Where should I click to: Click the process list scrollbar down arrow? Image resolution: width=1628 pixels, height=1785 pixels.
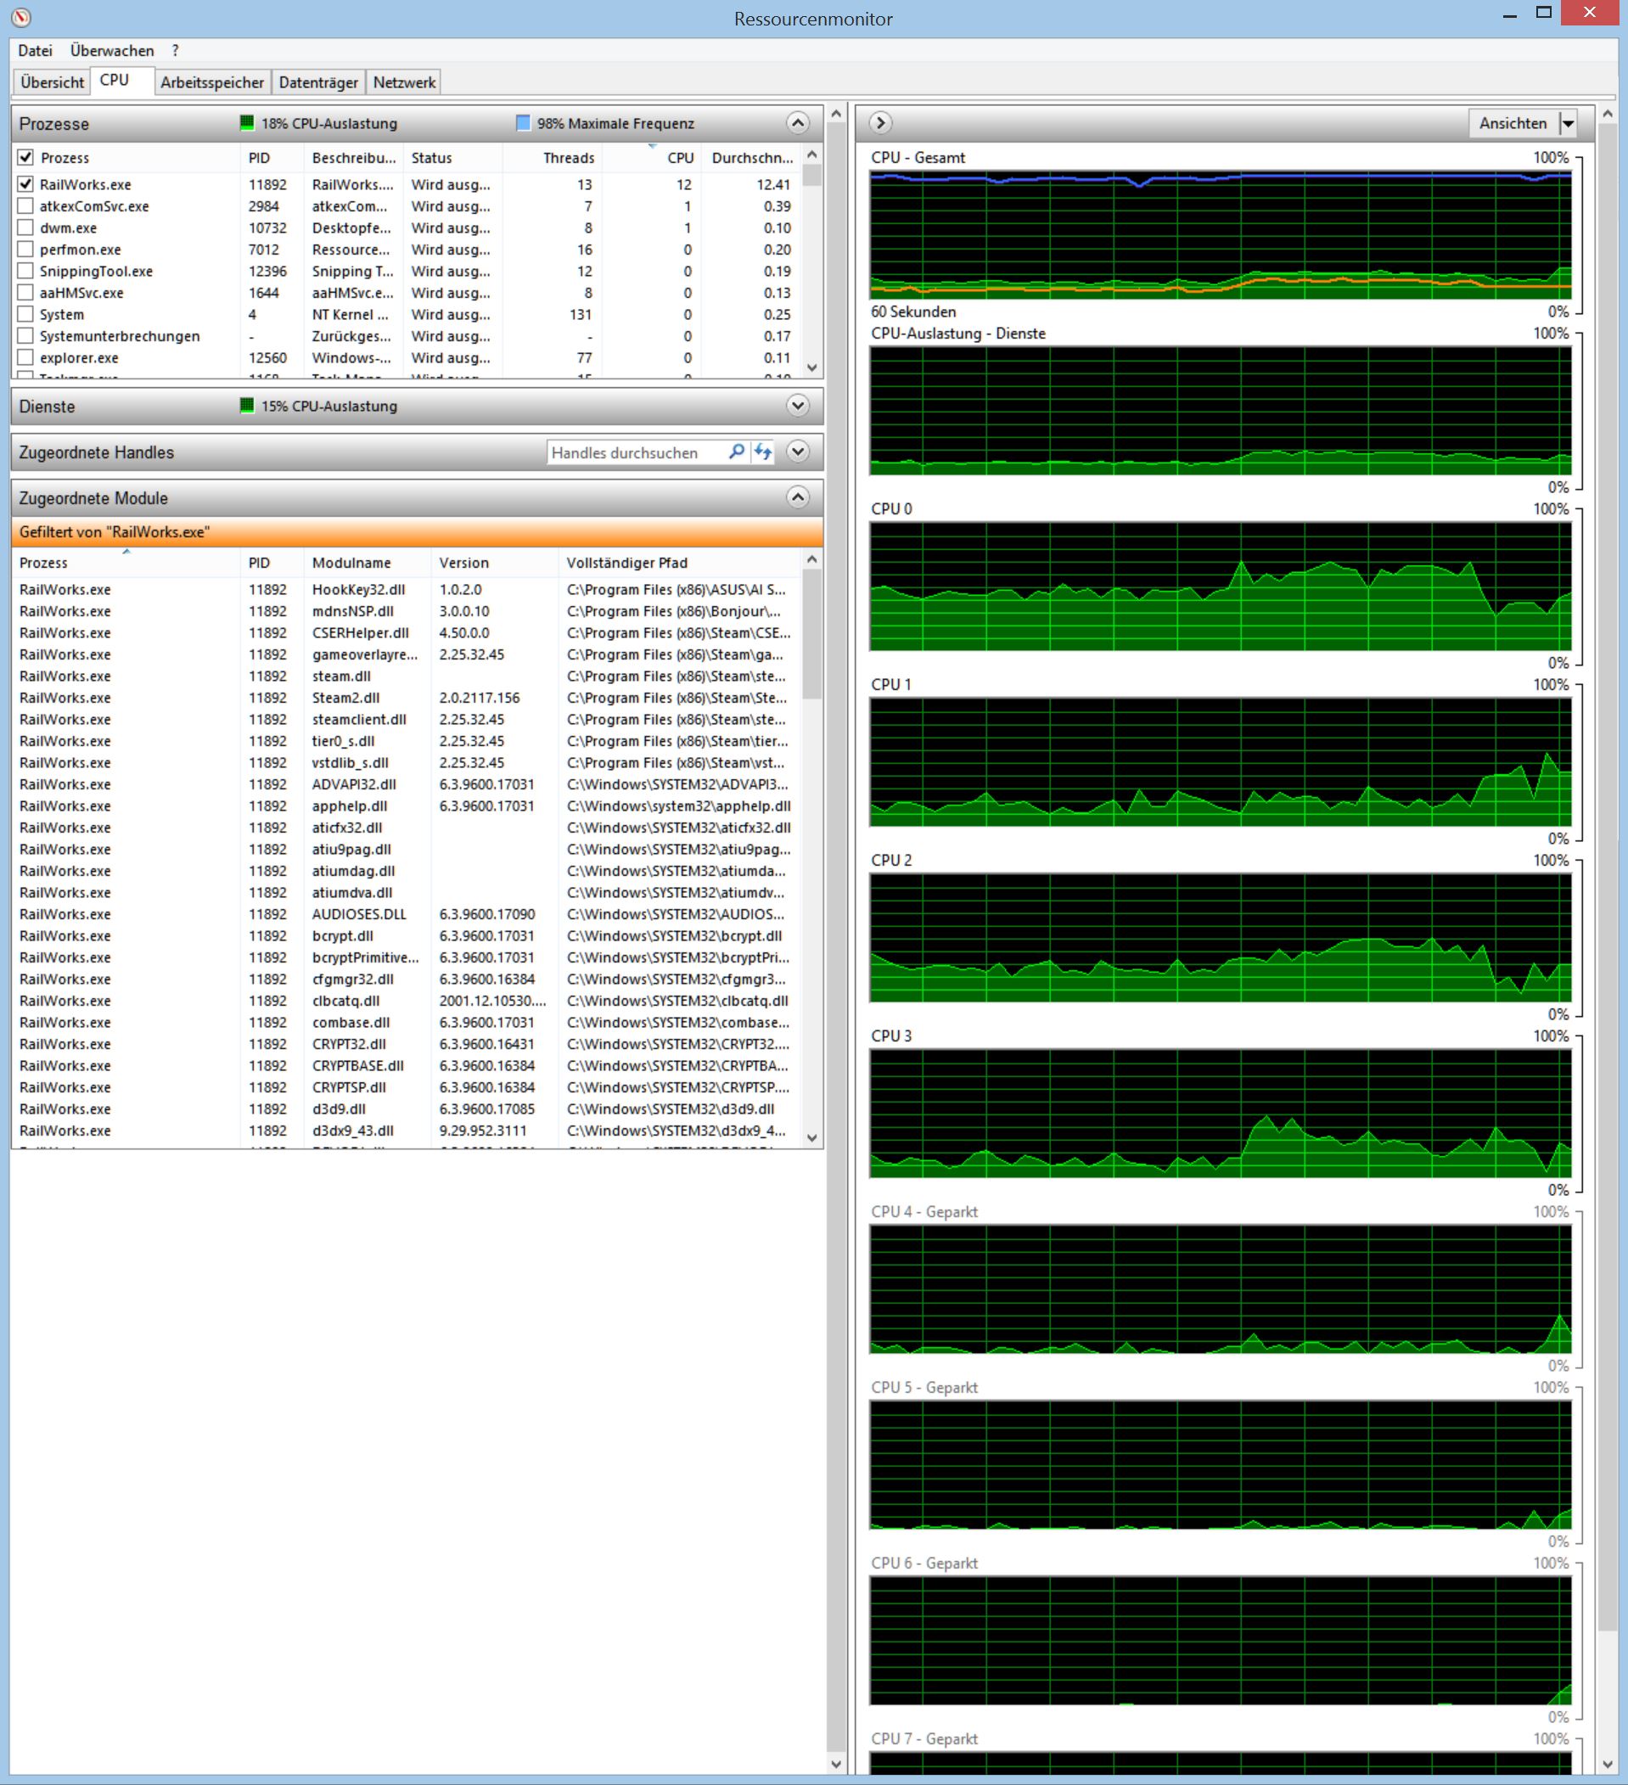[x=811, y=368]
